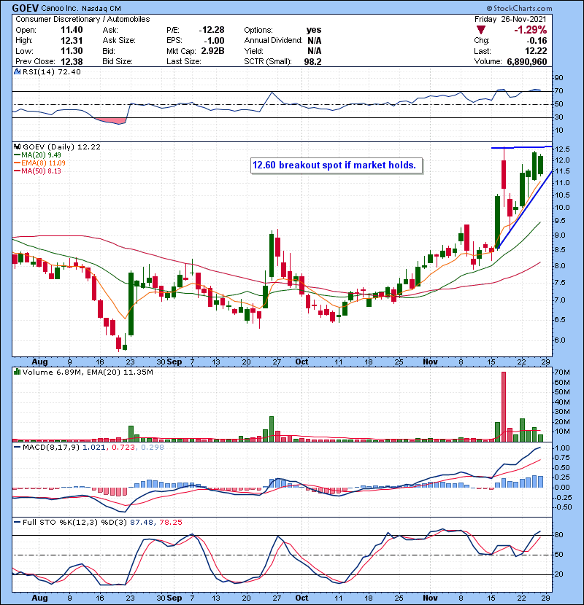This screenshot has width=584, height=605.
Task: Select the "MA(50) 8.13" legend text
Action: (x=41, y=171)
